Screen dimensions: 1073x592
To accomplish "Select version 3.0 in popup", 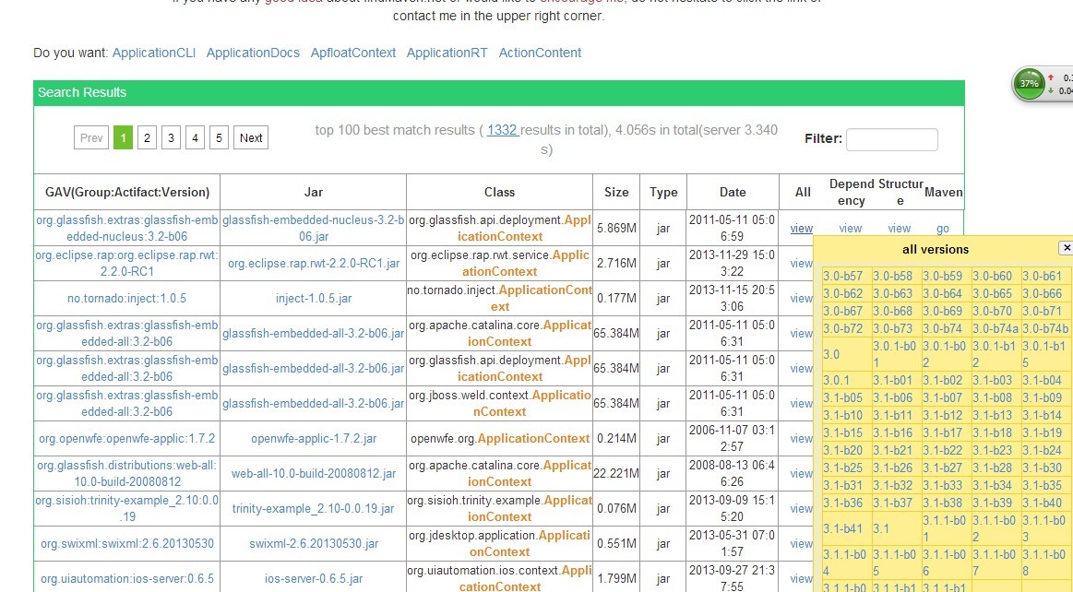I will coord(830,354).
